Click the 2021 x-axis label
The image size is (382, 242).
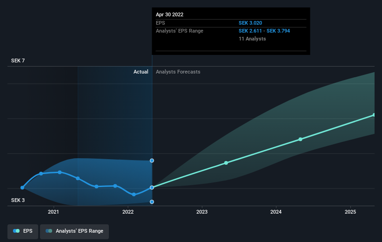(54, 212)
